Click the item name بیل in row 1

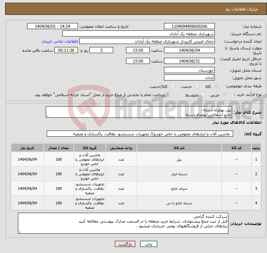[179, 160]
